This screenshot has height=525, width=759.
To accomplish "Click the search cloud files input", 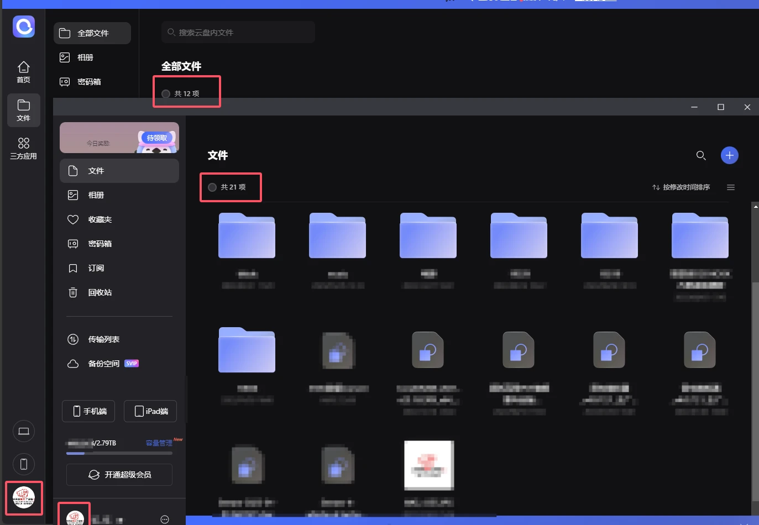I will (243, 33).
